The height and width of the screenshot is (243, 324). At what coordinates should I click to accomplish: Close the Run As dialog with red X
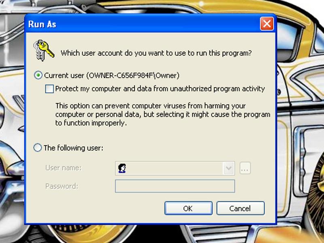[x=267, y=24]
